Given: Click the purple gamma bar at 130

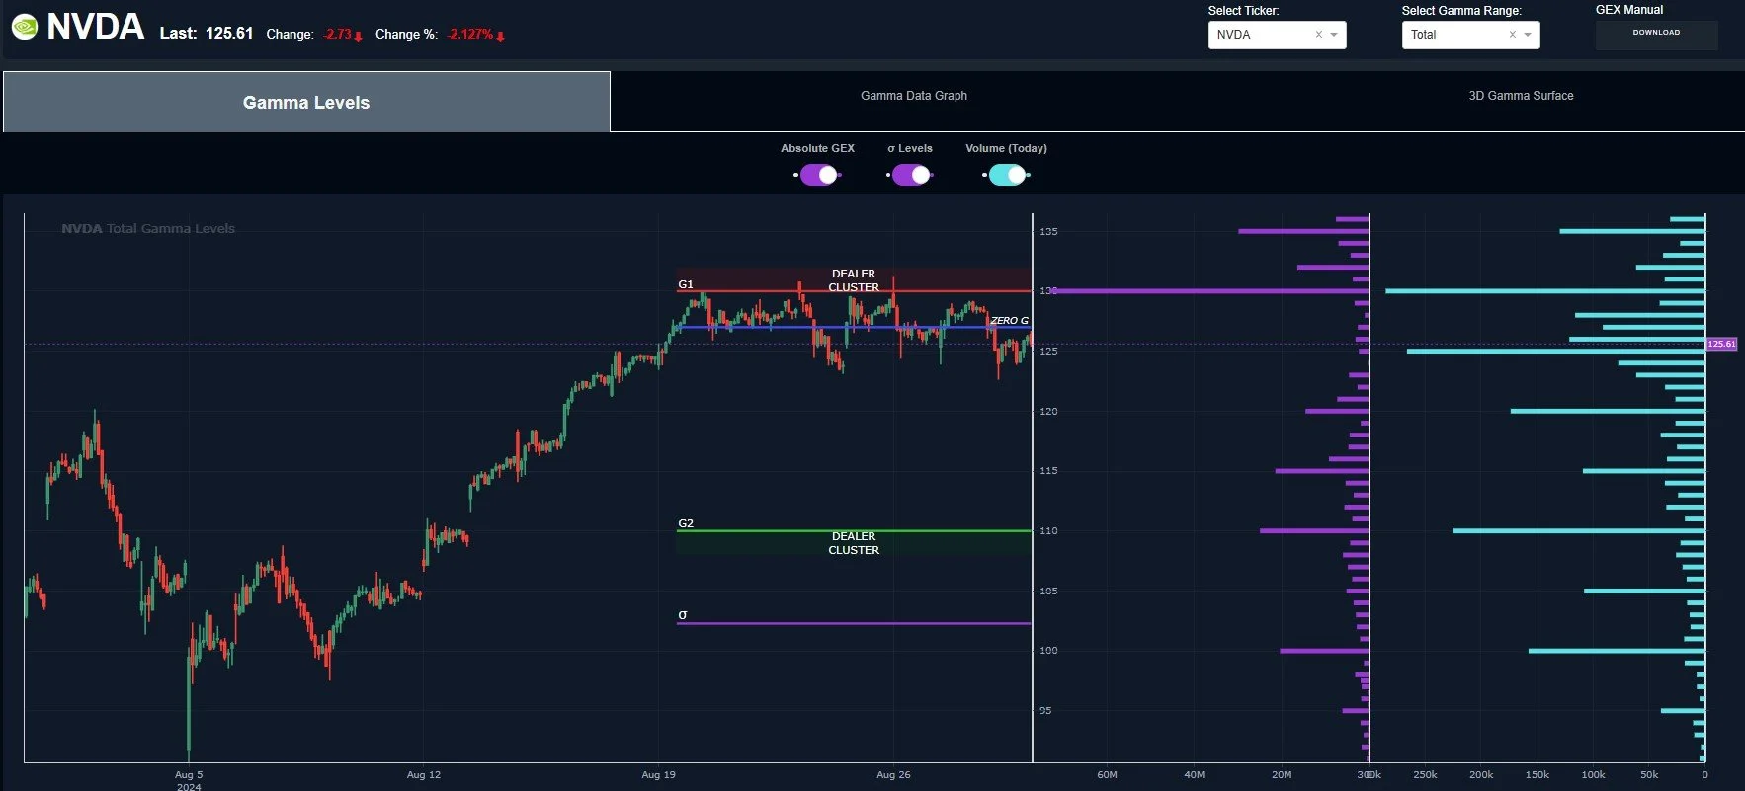Looking at the screenshot, I should (1208, 291).
